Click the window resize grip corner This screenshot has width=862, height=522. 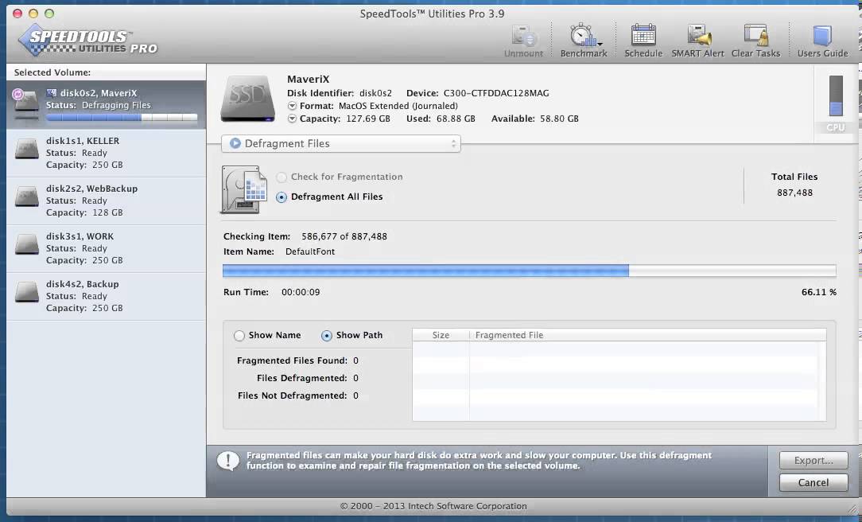point(852,508)
